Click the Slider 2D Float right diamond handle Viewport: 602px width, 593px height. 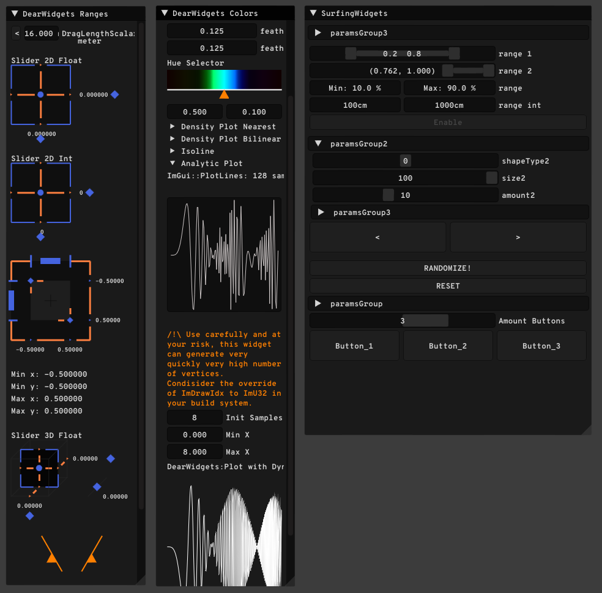tap(115, 94)
